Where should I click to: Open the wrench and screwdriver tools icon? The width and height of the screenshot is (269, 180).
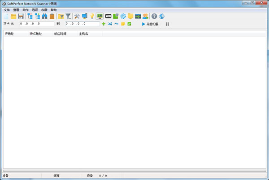click(77, 17)
